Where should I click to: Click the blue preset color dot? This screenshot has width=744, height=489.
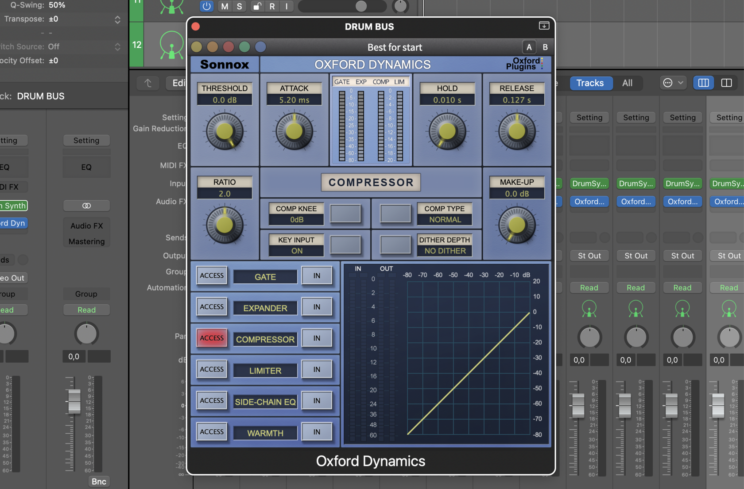point(260,47)
